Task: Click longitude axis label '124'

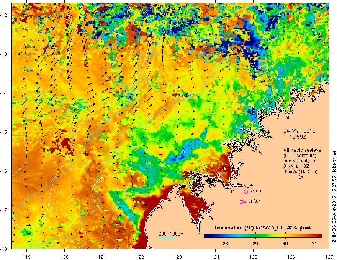Action: click(215, 257)
